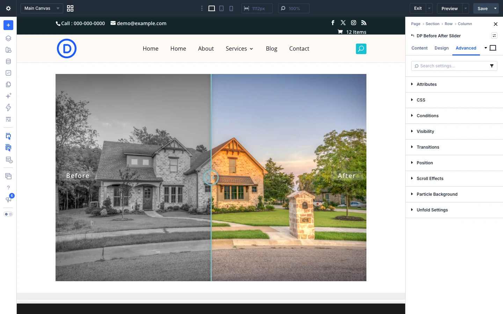The image size is (503, 314).
Task: Toggle the dark mode switch in sidebar
Action: coord(8,214)
